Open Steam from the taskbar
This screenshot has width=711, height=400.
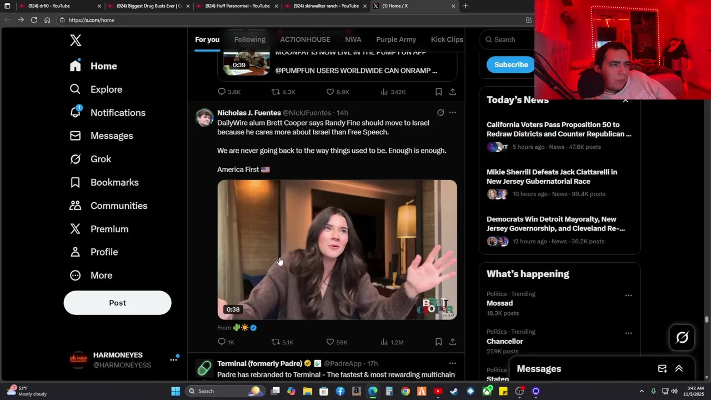(454, 391)
